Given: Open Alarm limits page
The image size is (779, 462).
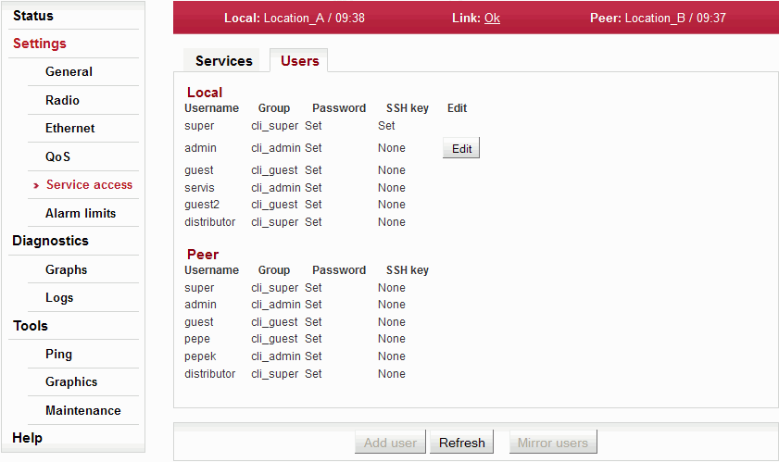Looking at the screenshot, I should pos(81,213).
